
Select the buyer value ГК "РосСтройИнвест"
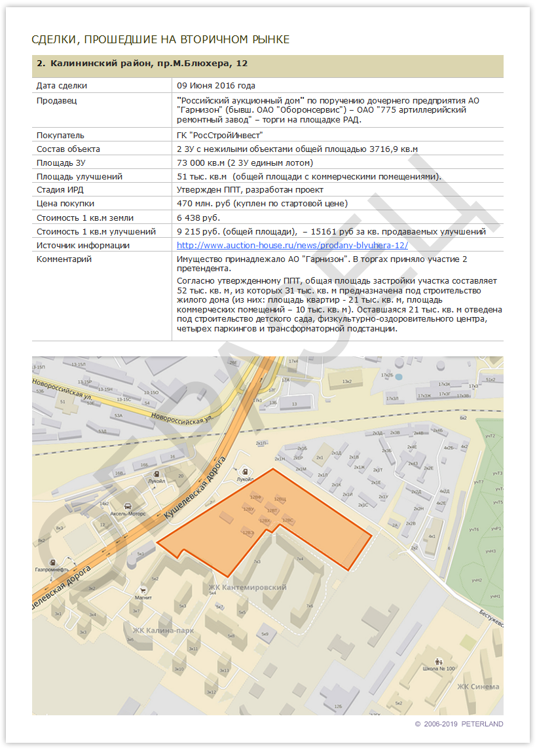(219, 136)
